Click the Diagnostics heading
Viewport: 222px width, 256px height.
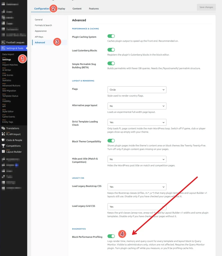(79, 229)
